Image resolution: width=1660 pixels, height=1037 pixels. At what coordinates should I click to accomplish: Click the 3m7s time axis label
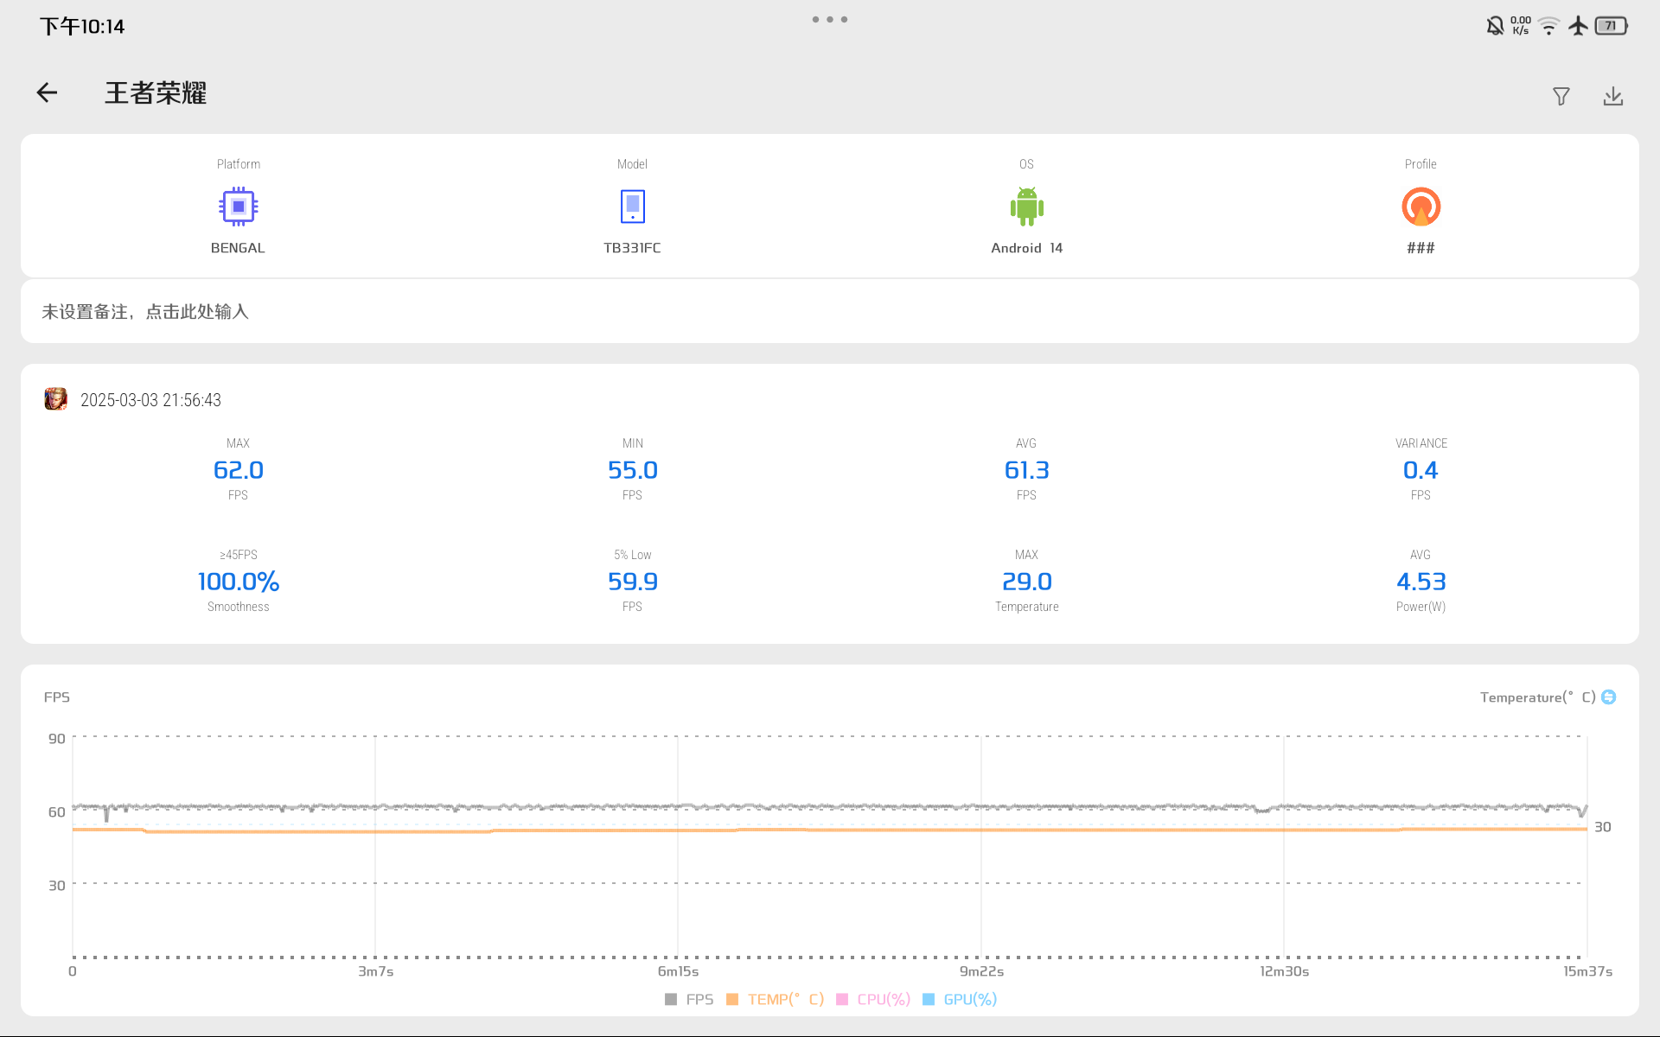click(x=375, y=971)
